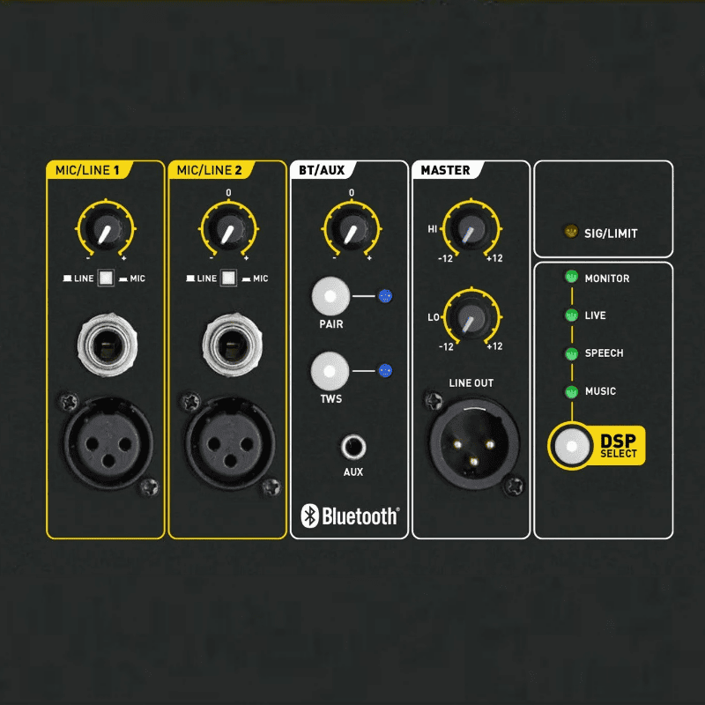Click the Bluetooth logo
This screenshot has height=705, width=705.
click(x=350, y=516)
